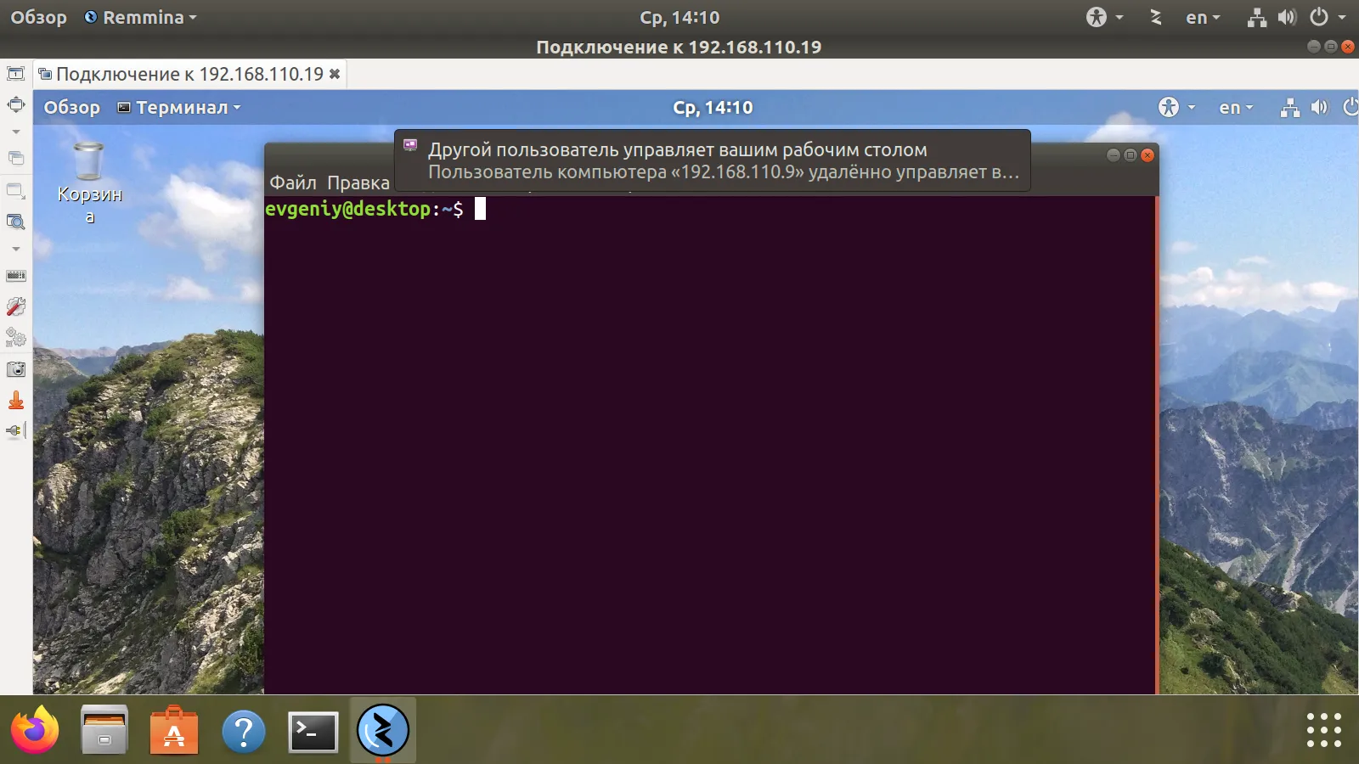
Task: Open Help from the dock
Action: pos(244,731)
